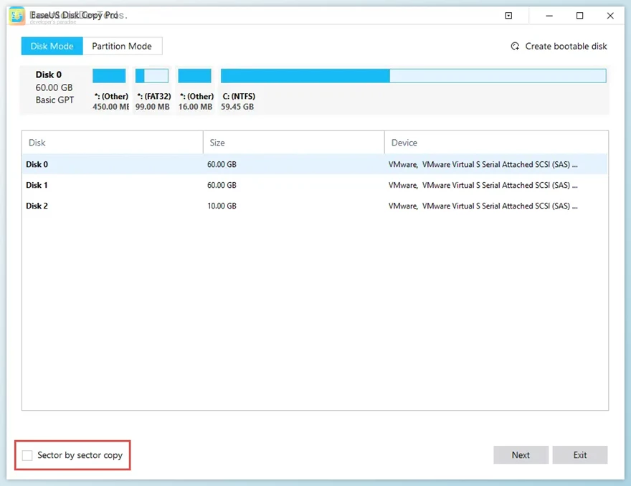Switch to Partition Mode
Viewport: 631px width, 486px height.
[122, 46]
